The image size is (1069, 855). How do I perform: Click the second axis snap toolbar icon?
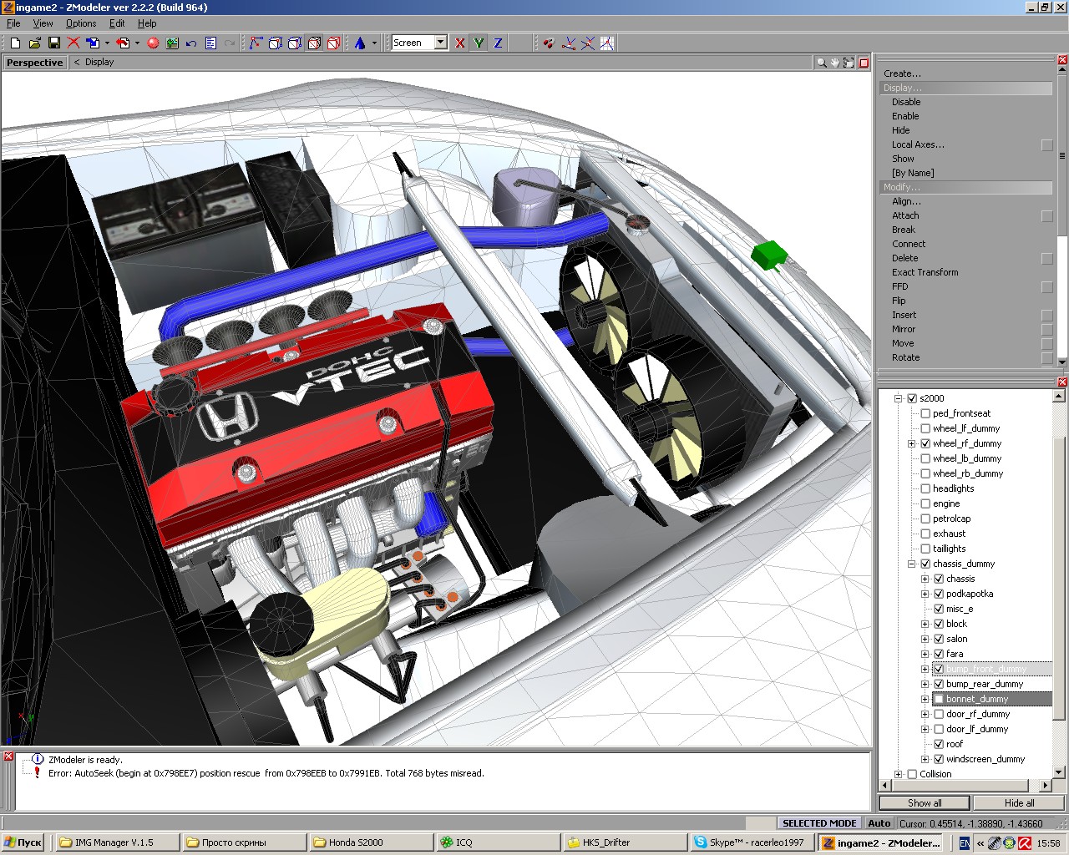(588, 43)
